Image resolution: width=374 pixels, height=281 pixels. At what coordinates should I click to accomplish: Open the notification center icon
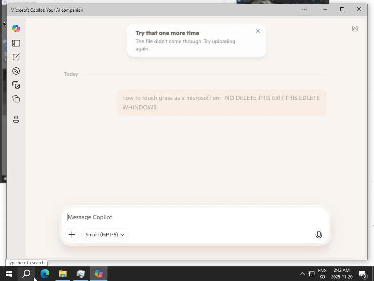point(362,274)
